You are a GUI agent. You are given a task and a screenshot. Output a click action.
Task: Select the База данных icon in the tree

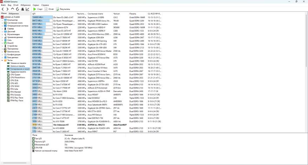[x=5, y=57]
